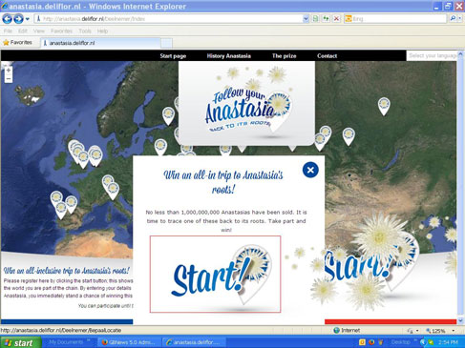
Task: Click the Contact navigation link
Action: click(327, 56)
